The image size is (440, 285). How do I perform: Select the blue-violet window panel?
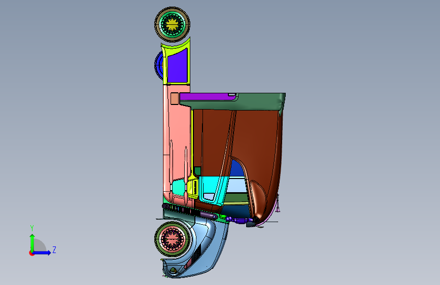(178, 66)
